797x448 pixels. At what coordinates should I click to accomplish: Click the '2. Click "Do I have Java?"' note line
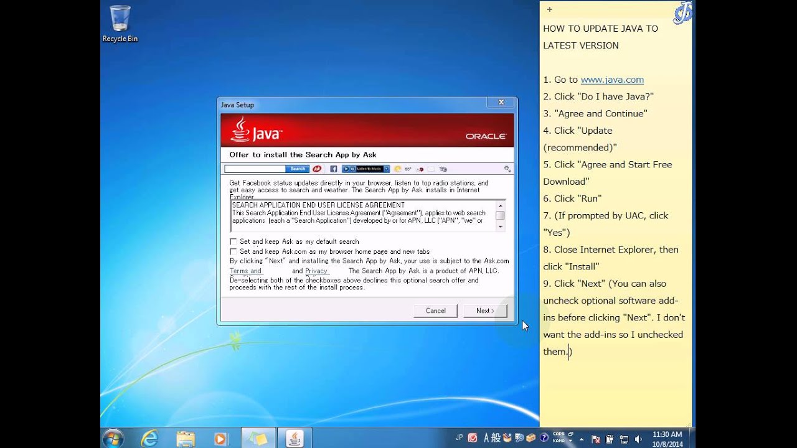click(x=598, y=96)
